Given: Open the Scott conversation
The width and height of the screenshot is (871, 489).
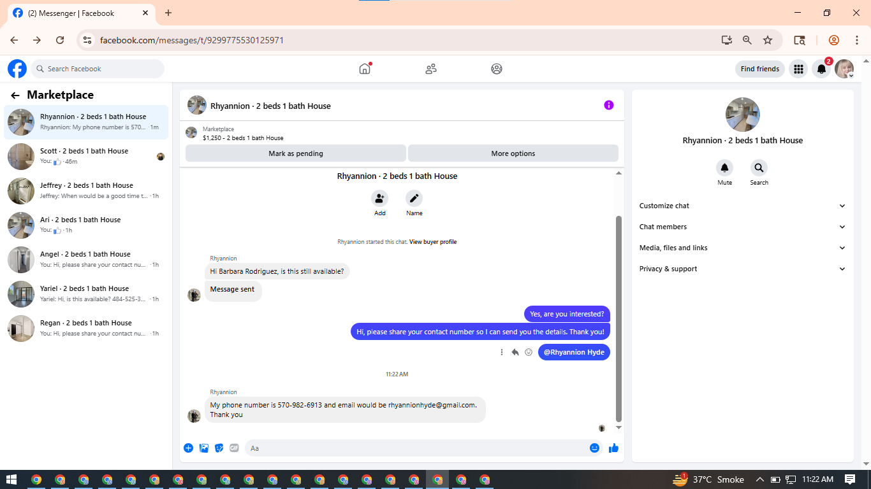Looking at the screenshot, I should (86, 157).
